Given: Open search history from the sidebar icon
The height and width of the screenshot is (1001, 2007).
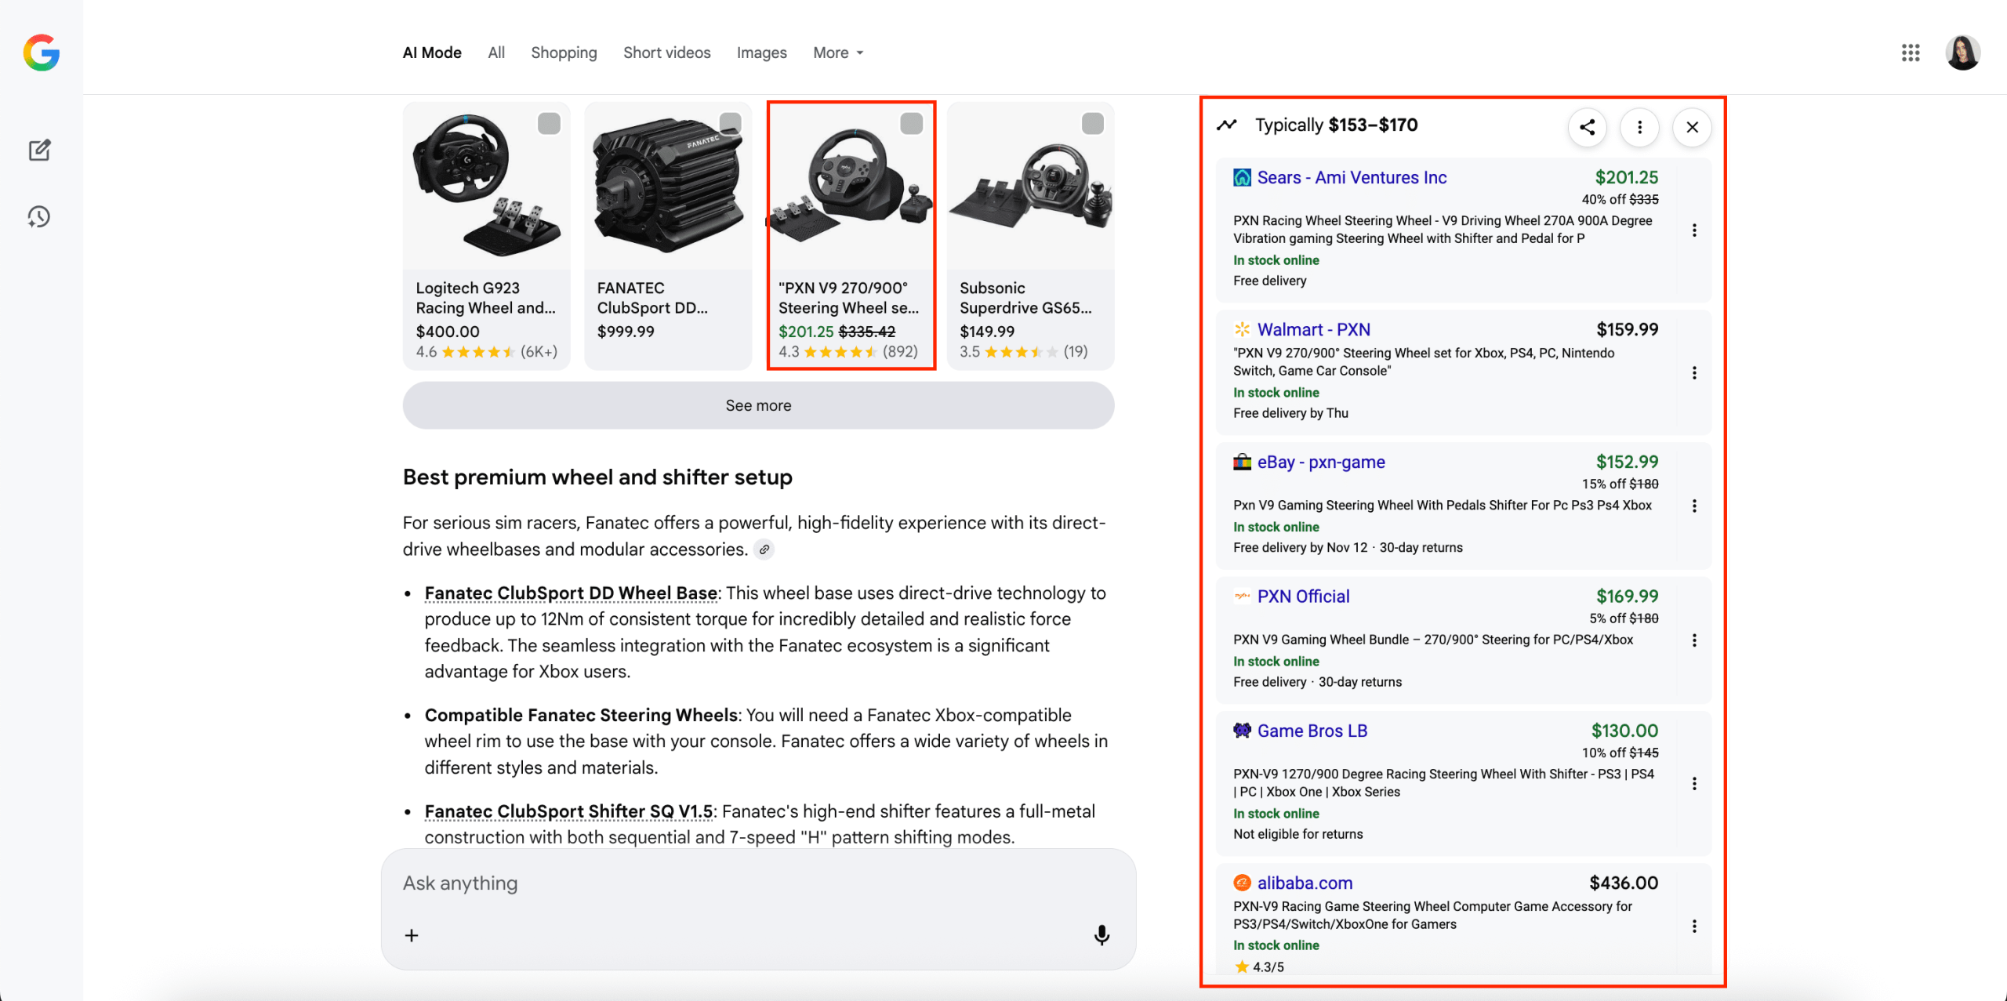Looking at the screenshot, I should point(38,216).
